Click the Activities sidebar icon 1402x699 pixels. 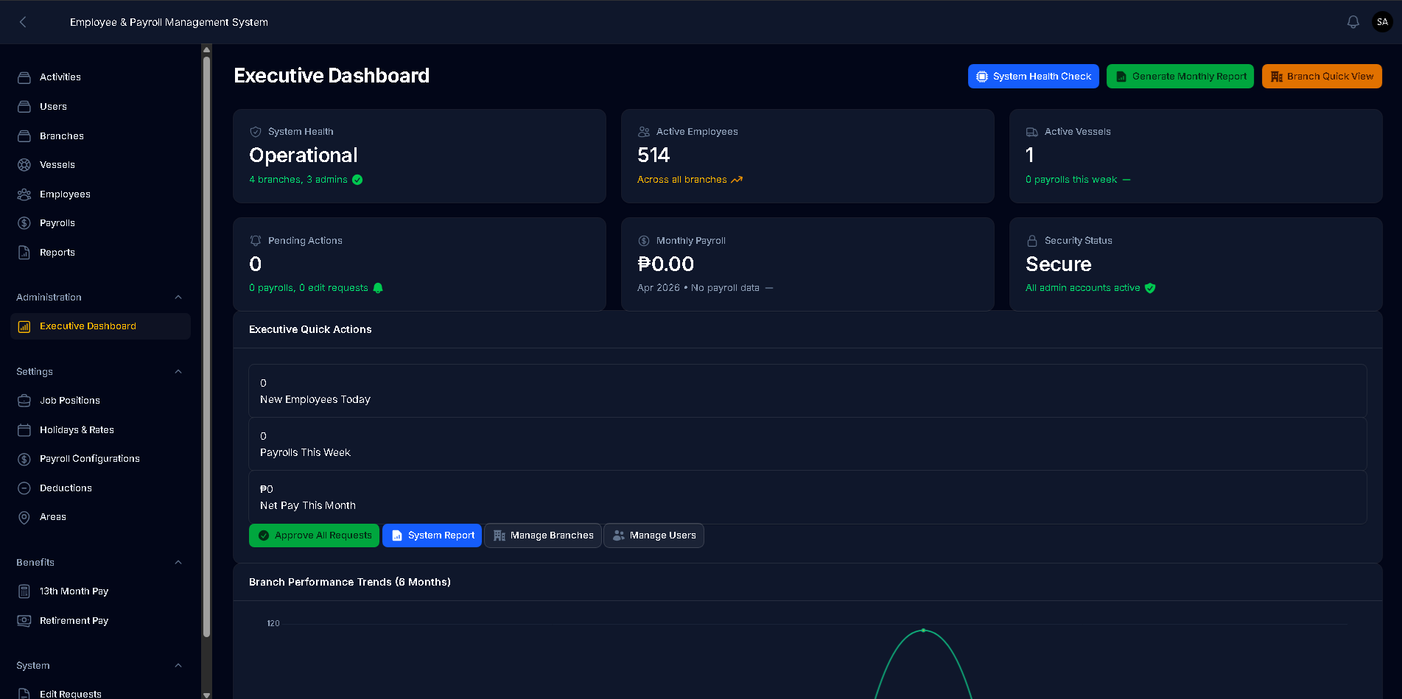point(24,77)
